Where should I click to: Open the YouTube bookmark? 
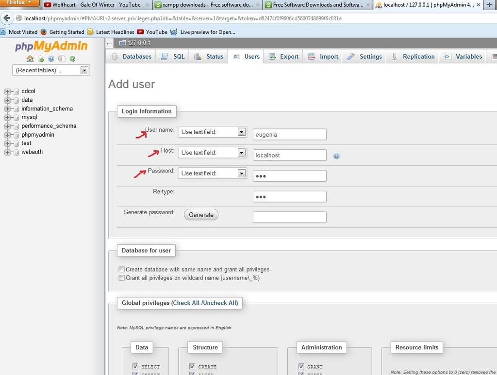pos(152,32)
